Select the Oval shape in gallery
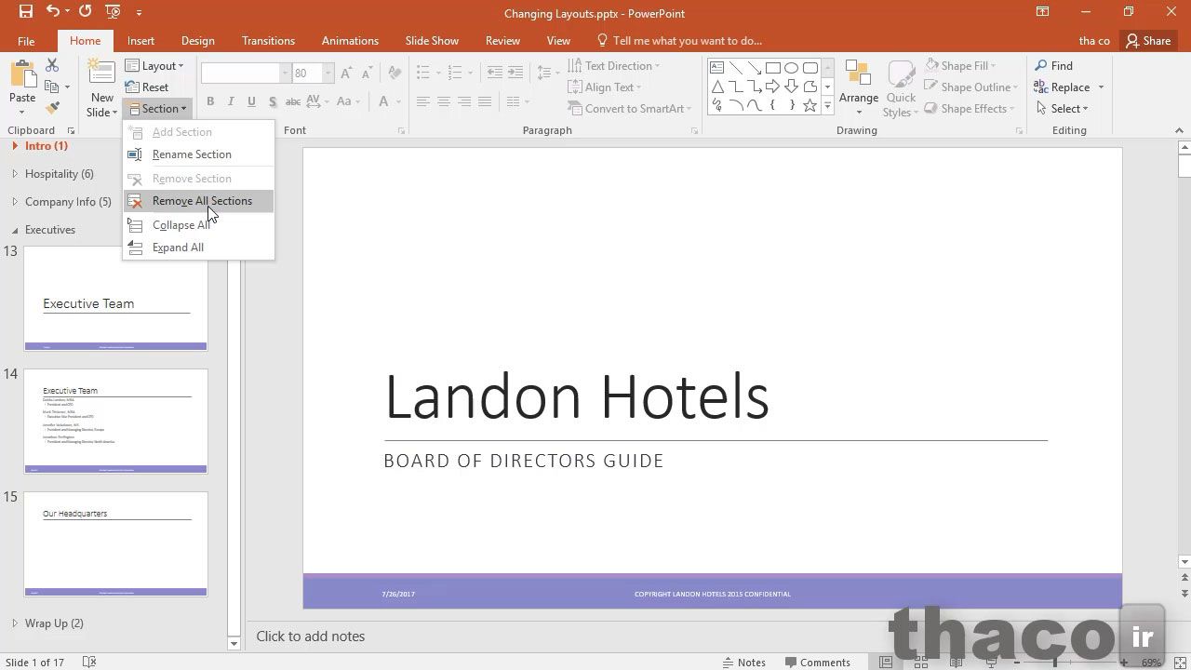 (x=791, y=68)
